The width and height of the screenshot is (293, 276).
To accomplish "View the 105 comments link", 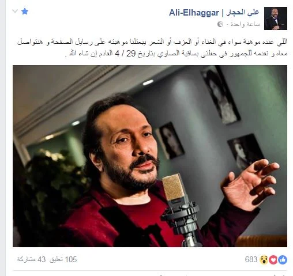I will point(63,259).
